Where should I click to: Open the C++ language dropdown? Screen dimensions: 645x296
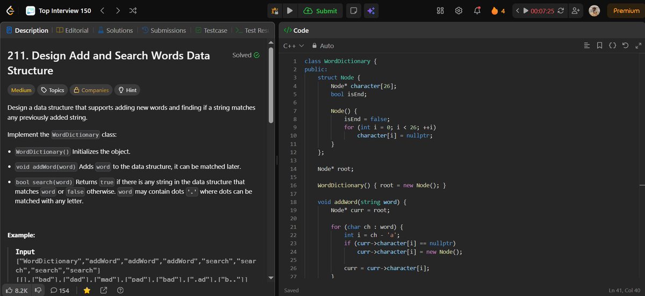pyautogui.click(x=293, y=46)
